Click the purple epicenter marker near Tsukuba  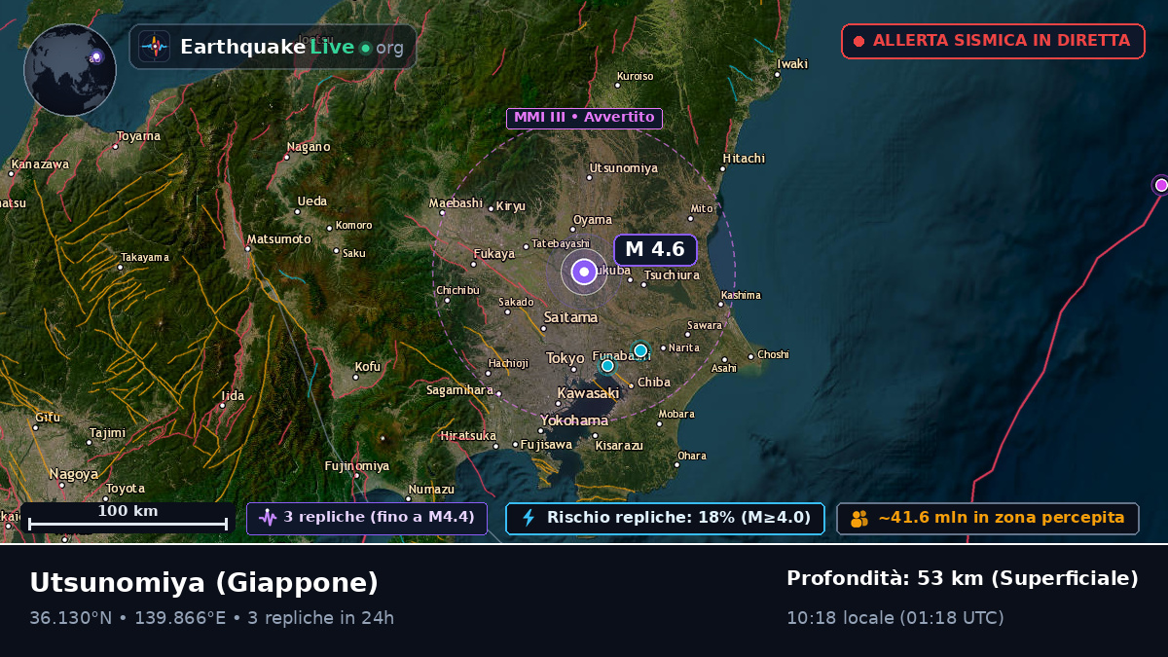coord(584,273)
